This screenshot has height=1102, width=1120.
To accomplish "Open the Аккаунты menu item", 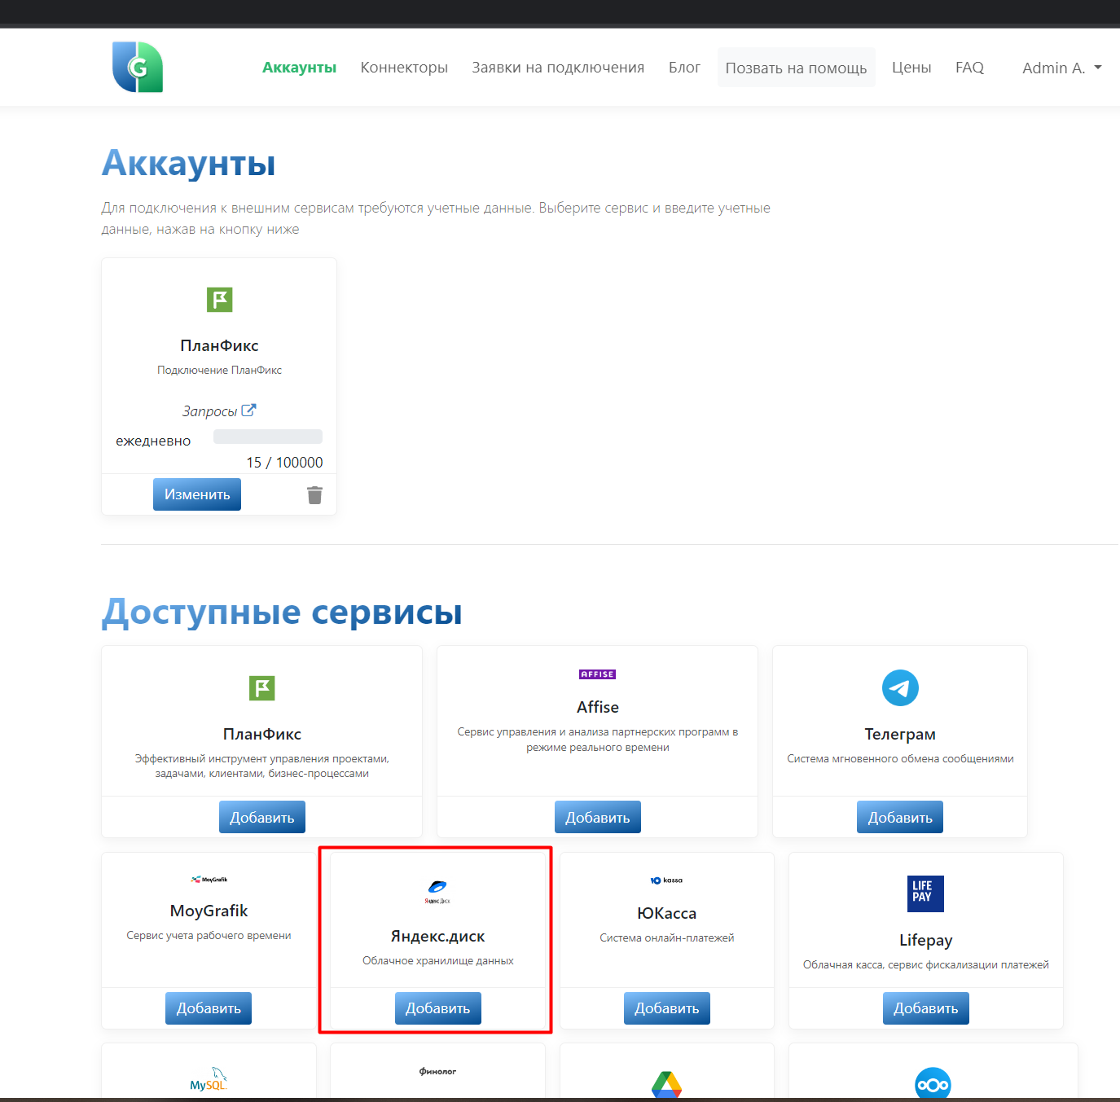I will pyautogui.click(x=299, y=68).
